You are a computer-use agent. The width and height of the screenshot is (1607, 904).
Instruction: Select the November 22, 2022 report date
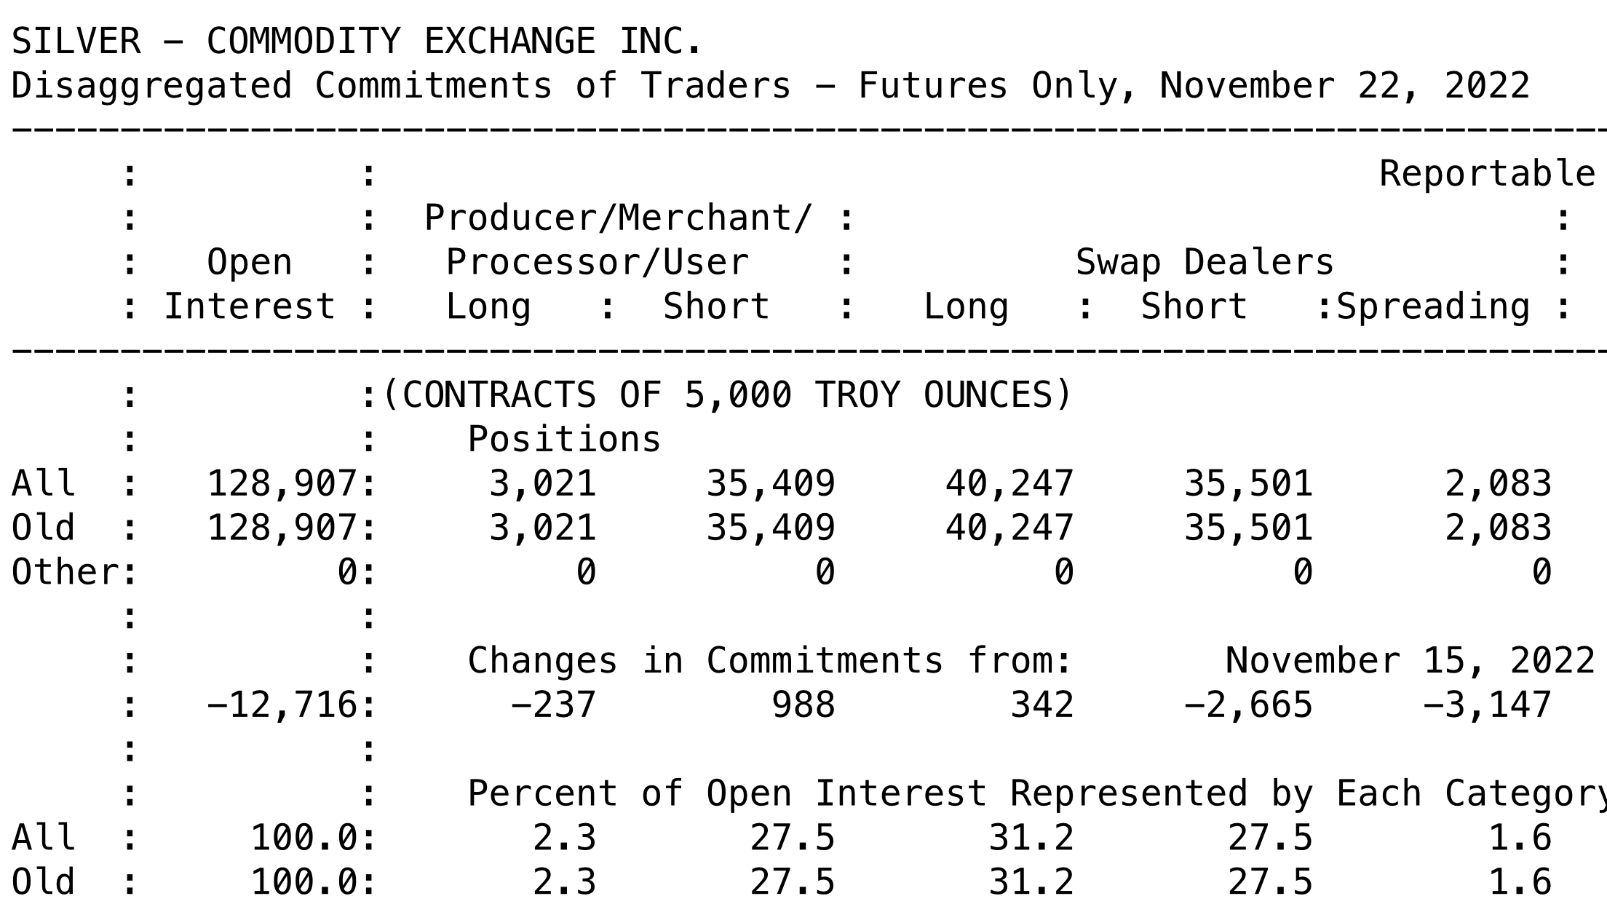click(1344, 87)
